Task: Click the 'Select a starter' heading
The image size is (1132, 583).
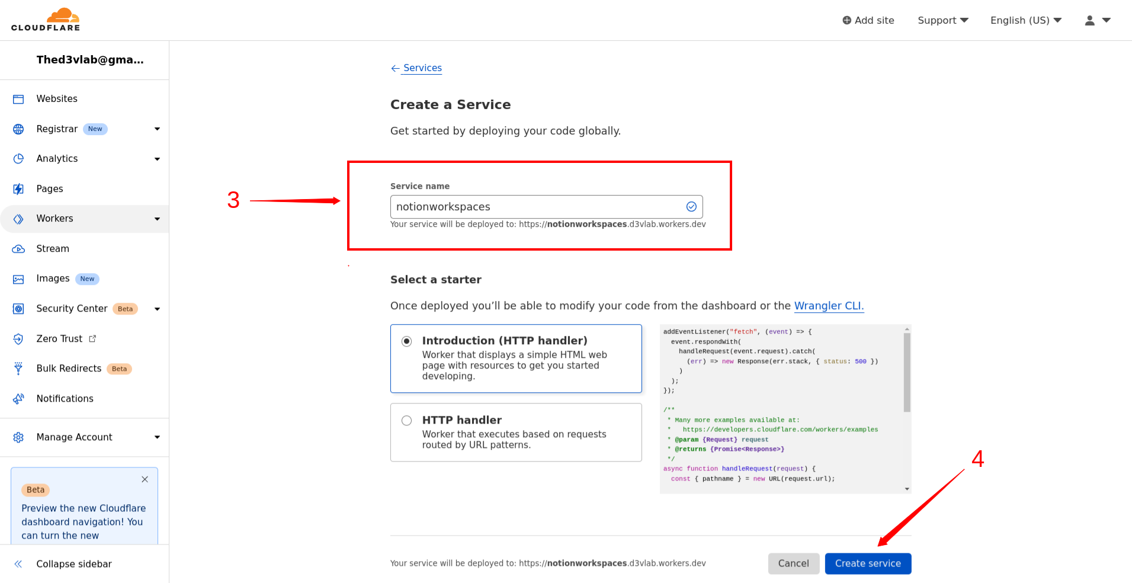Action: pos(435,280)
